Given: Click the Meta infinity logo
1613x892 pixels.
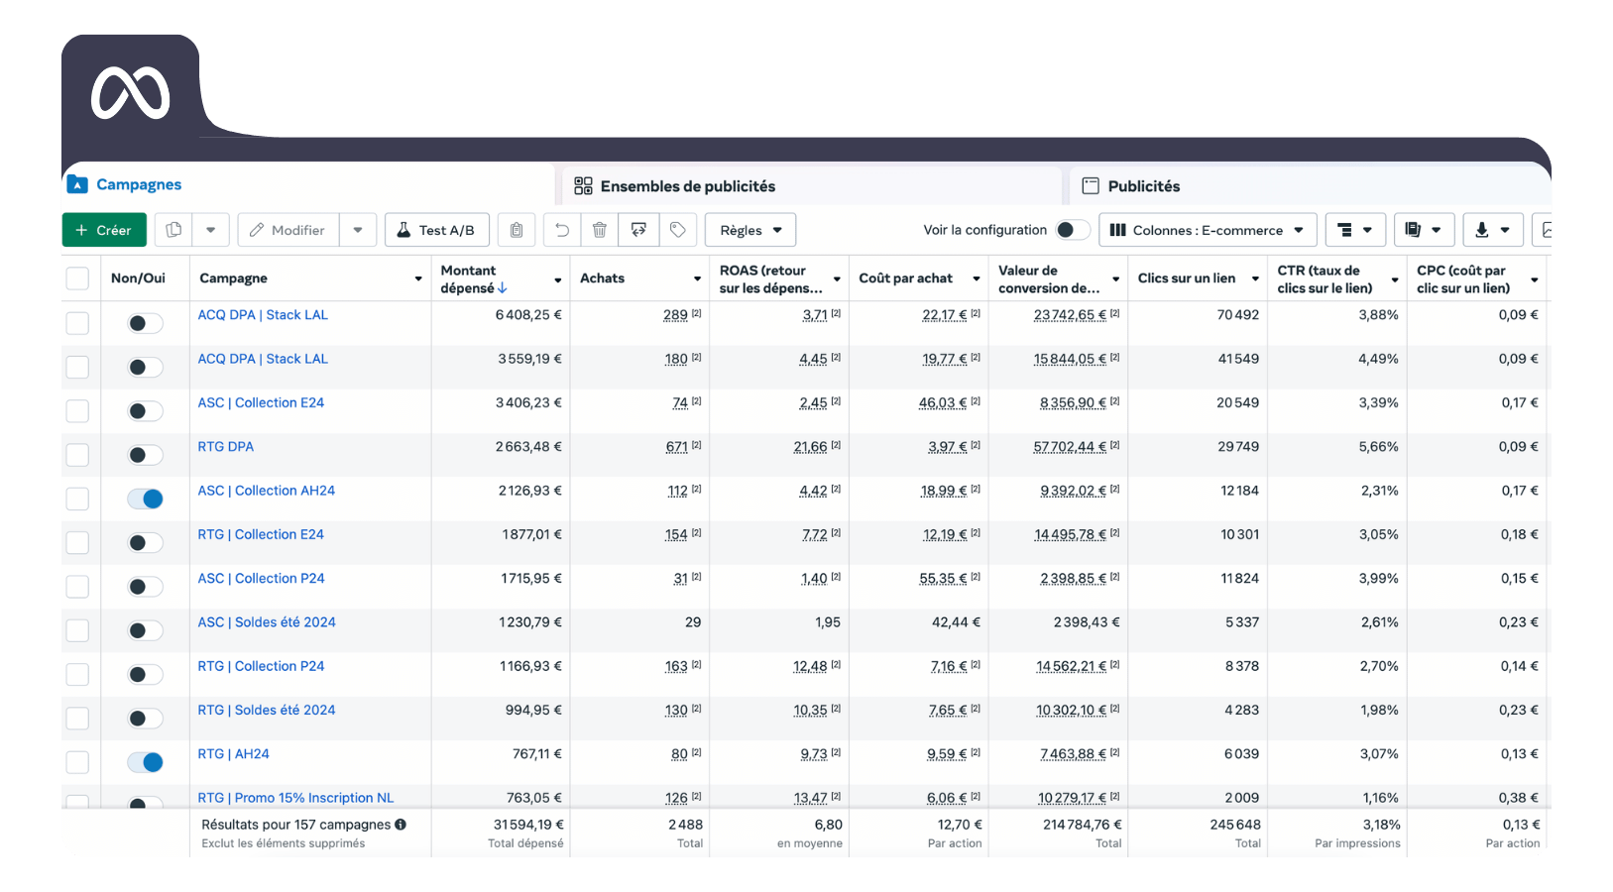Looking at the screenshot, I should (x=131, y=93).
